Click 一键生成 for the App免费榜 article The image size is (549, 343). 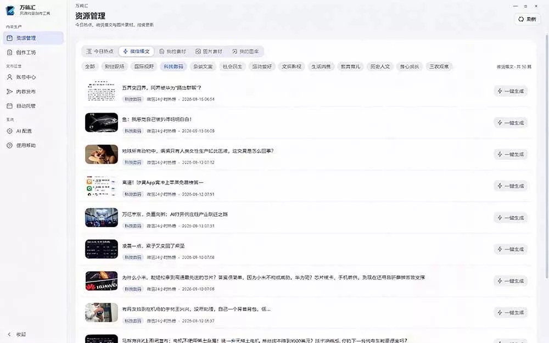511,186
